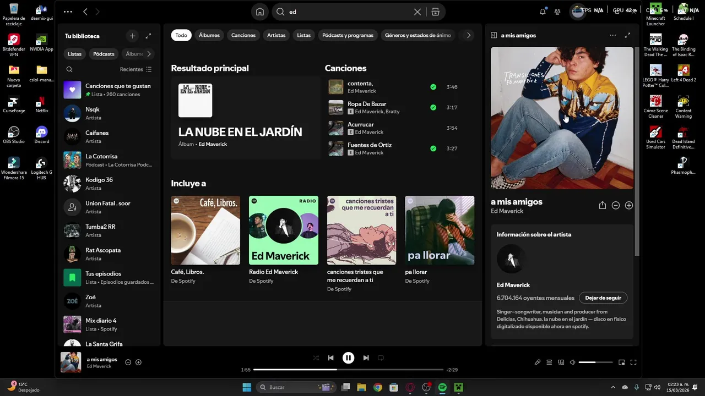
Task: Collapse now playing panel icon
Action: (x=494, y=35)
